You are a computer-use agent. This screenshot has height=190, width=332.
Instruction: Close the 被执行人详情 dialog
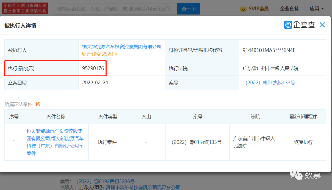(x=322, y=25)
